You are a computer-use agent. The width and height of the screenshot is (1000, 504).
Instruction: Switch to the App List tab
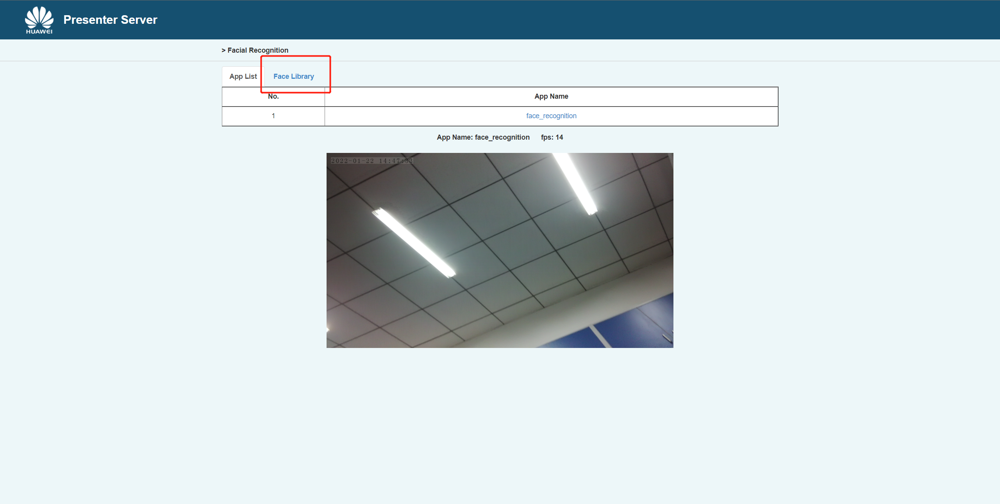pos(243,76)
